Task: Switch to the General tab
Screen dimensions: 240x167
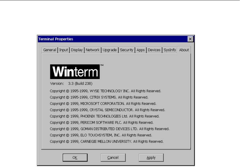Action: [50, 50]
